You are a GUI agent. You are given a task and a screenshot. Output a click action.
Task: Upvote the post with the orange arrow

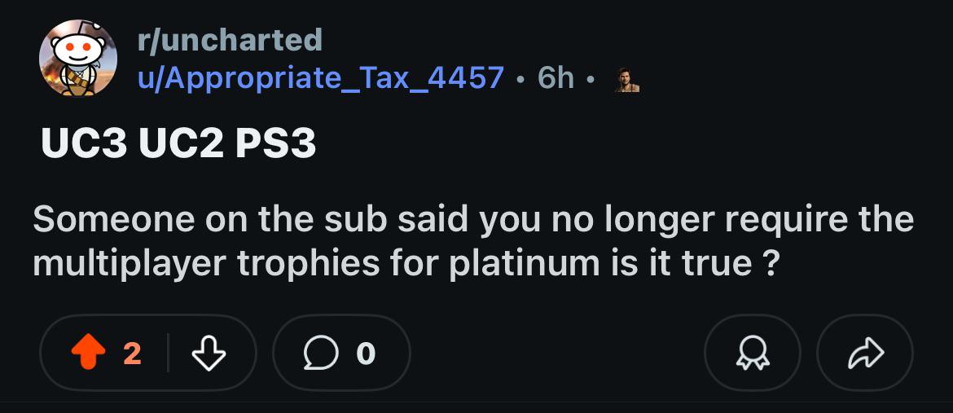89,353
